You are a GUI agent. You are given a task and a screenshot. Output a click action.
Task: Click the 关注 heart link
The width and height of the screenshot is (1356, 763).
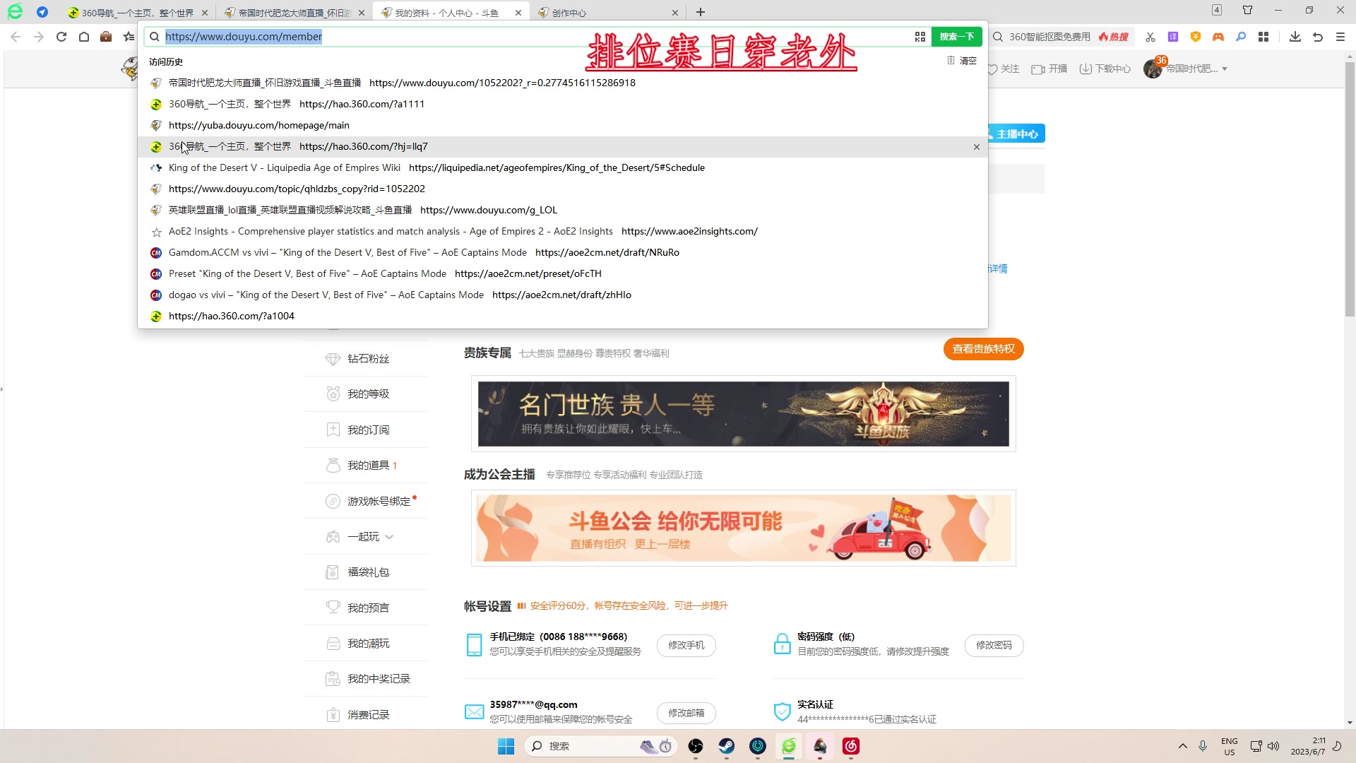(x=1004, y=69)
